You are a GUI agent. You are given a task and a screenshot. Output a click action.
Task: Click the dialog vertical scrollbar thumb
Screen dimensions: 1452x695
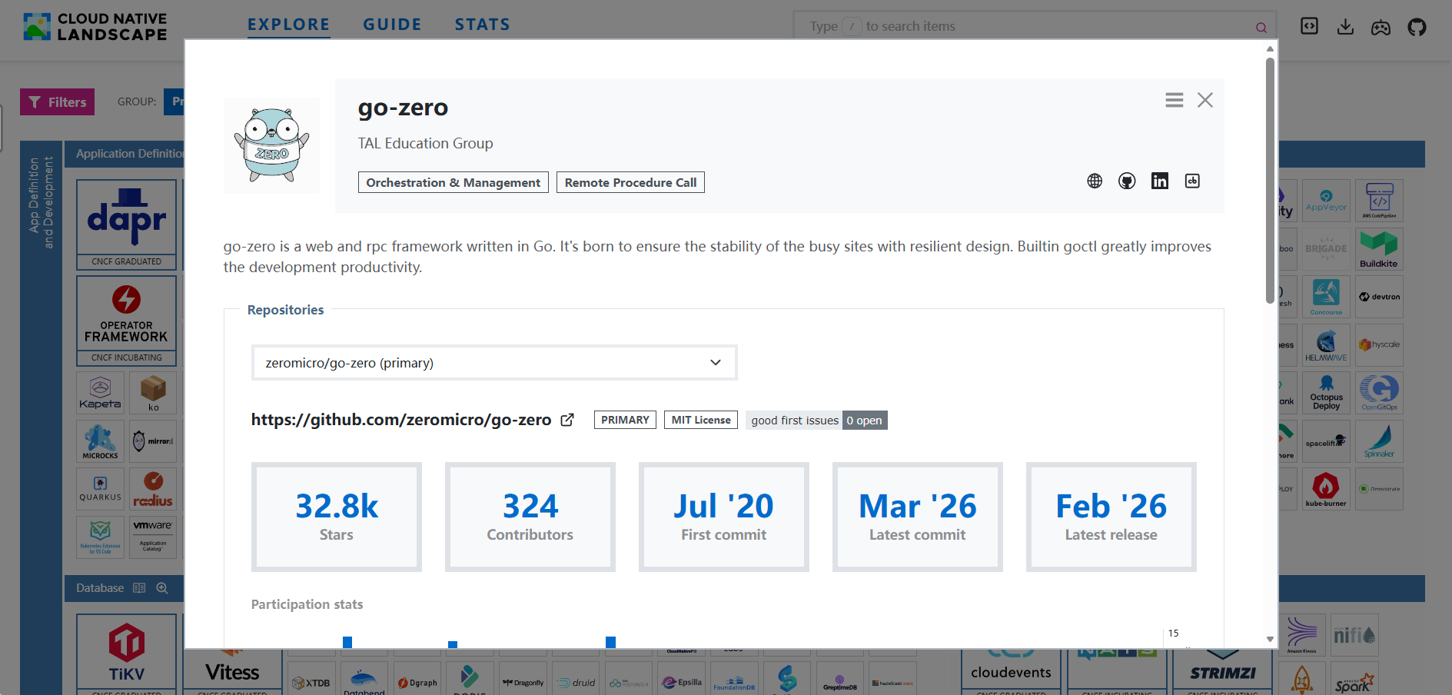point(1270,181)
